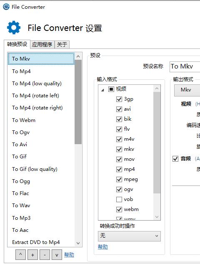This screenshot has height=277, width=200.
Task: Uncheck the m4v input format
Action: [119, 139]
